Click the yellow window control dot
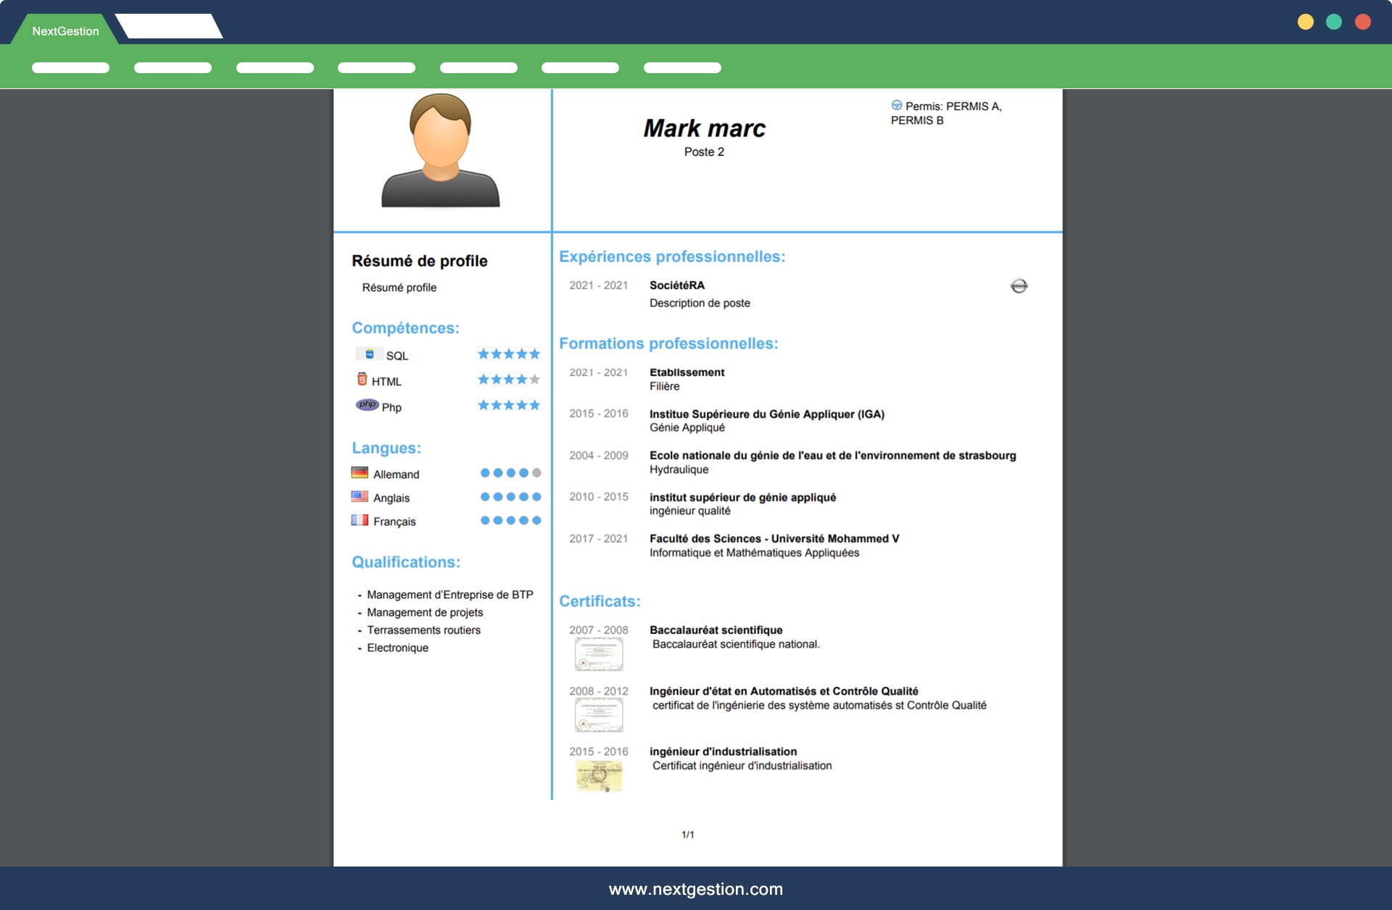Image resolution: width=1392 pixels, height=910 pixels. (1306, 22)
